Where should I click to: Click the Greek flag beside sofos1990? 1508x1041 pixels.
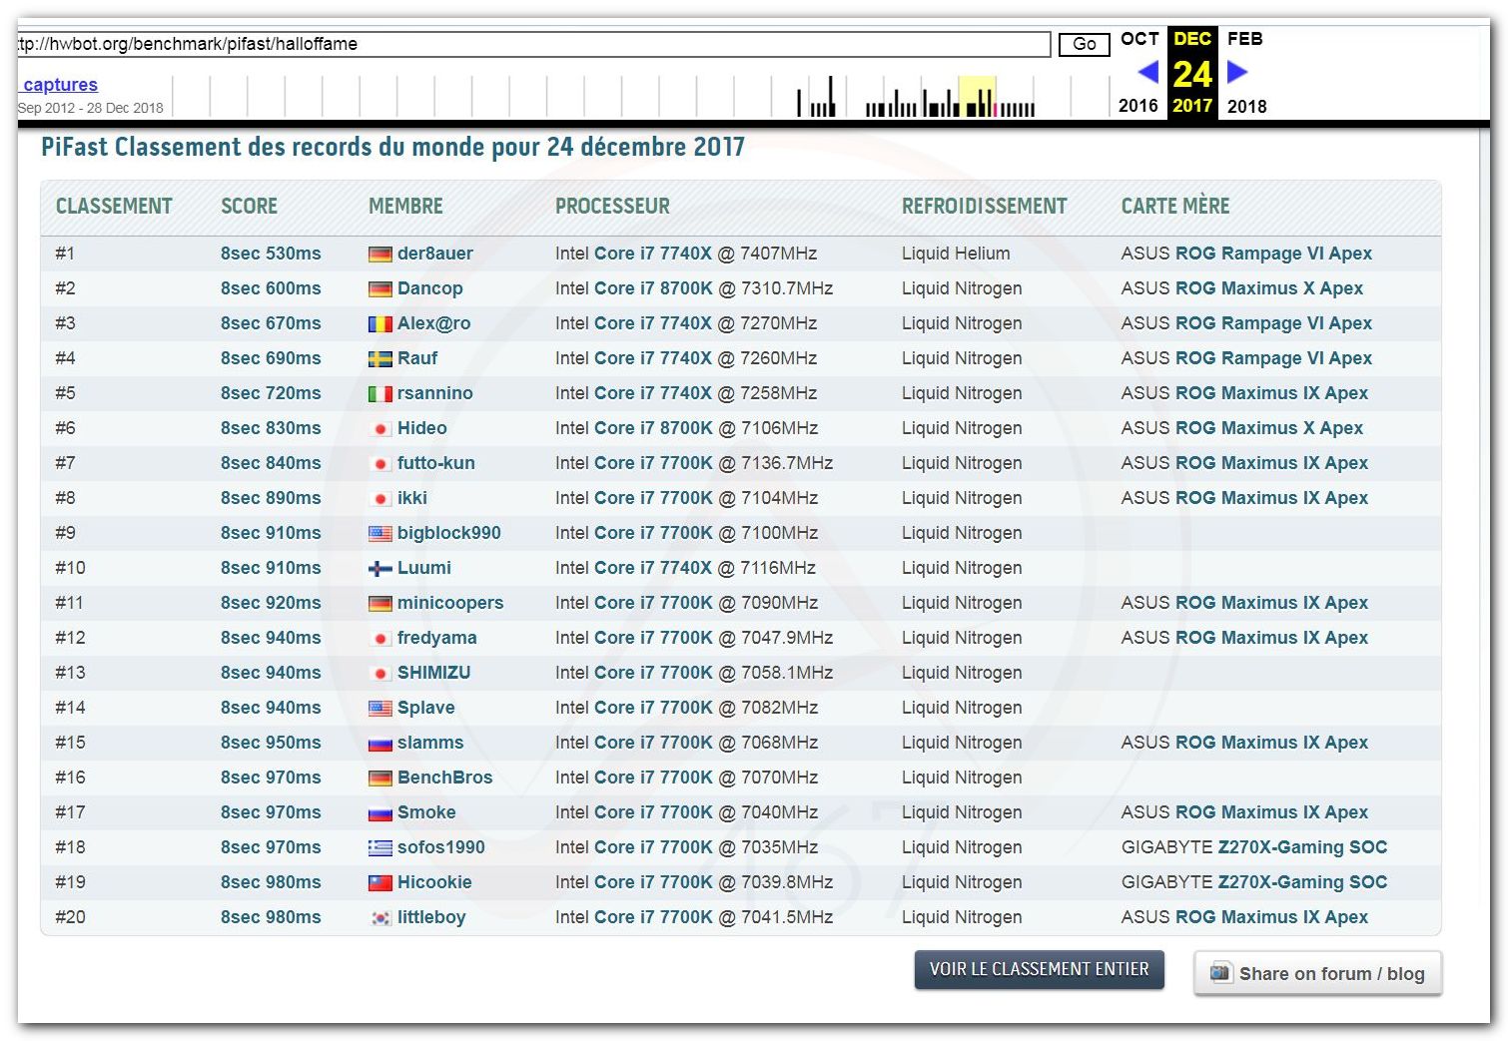coord(380,848)
